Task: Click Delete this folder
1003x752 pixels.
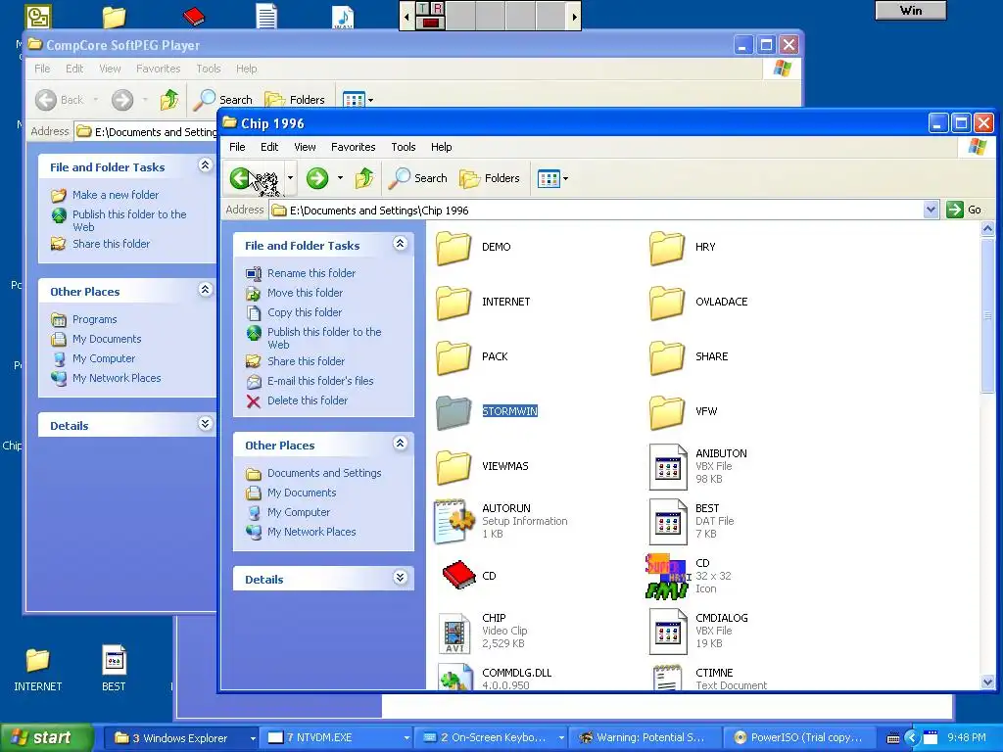Action: (x=307, y=400)
